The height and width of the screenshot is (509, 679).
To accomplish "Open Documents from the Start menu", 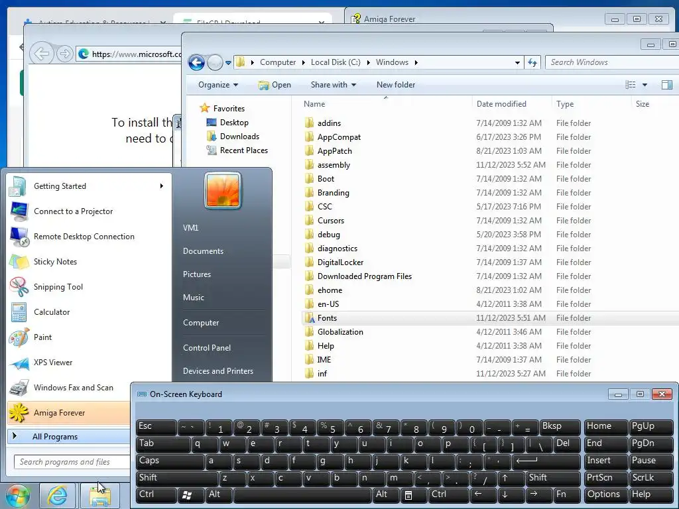I will click(203, 251).
